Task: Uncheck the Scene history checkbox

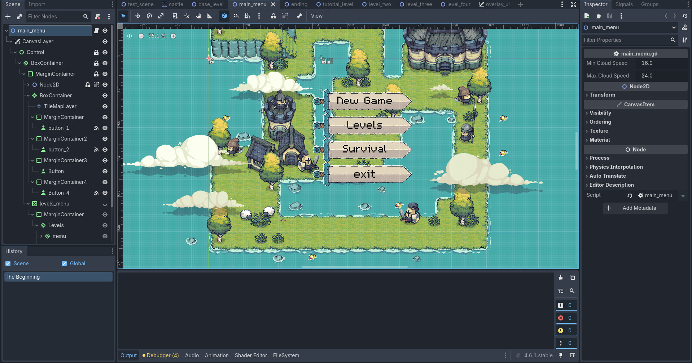Action: click(8, 264)
